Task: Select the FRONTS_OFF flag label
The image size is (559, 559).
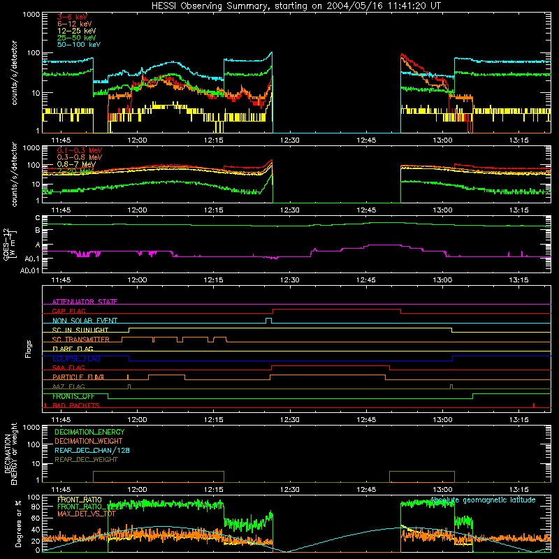Action: (x=73, y=396)
